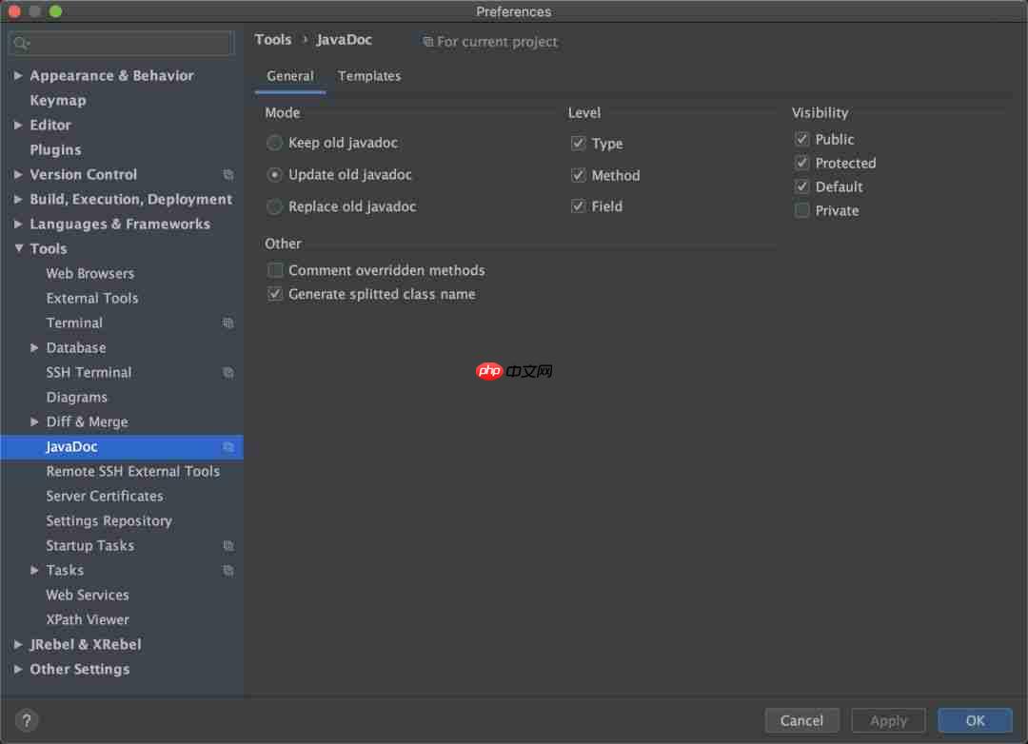Enable the Private visibility checkbox
Image resolution: width=1028 pixels, height=744 pixels.
click(801, 210)
